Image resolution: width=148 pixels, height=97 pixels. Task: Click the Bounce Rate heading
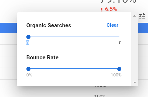[x=42, y=57]
